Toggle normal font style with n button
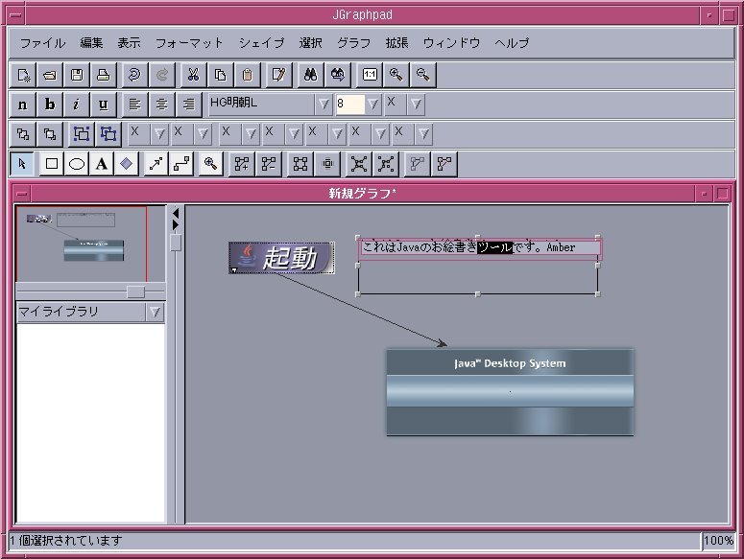This screenshot has height=559, width=744. tap(23, 105)
